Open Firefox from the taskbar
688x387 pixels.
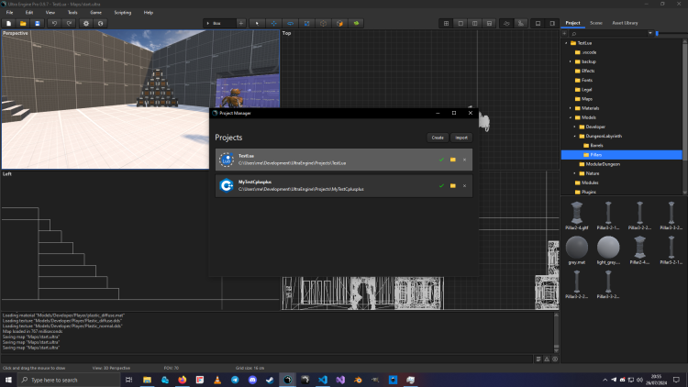(x=183, y=380)
